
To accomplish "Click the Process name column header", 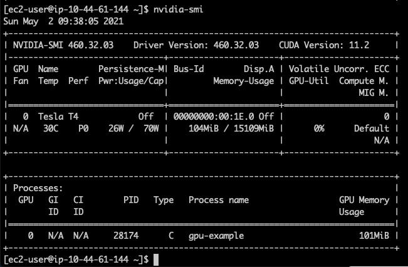I will [219, 200].
